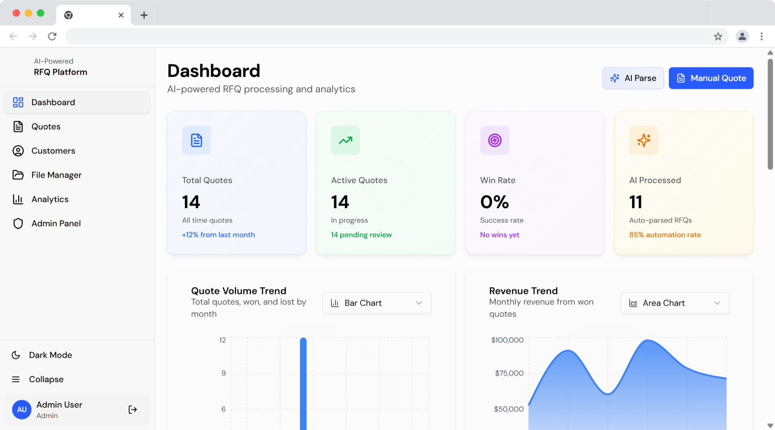
Task: Open the browser three-dot menu
Action: click(762, 36)
